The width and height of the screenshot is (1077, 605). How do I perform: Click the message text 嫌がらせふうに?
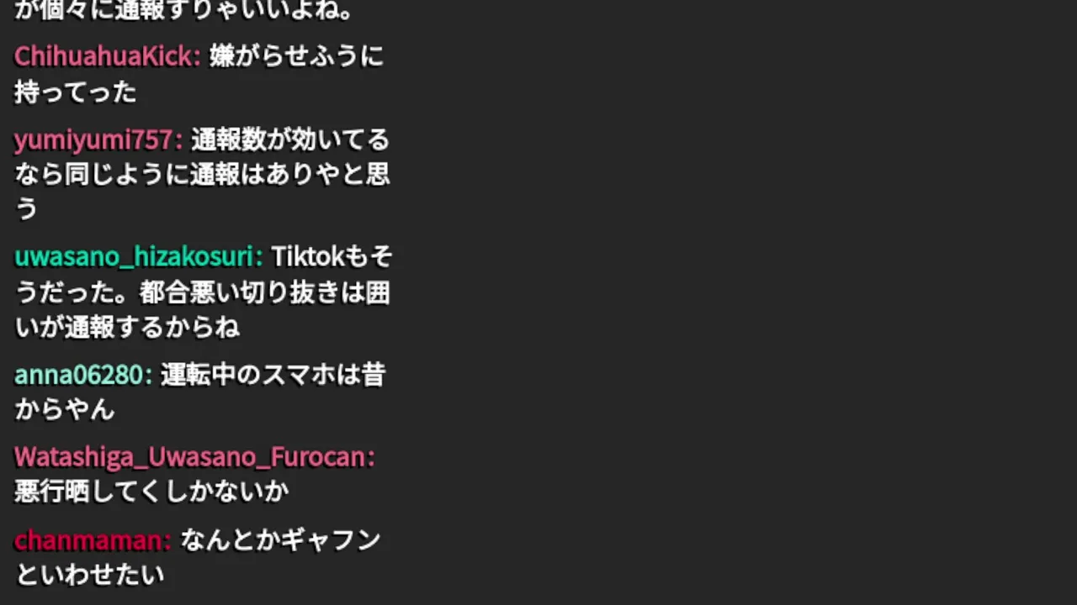click(x=296, y=56)
